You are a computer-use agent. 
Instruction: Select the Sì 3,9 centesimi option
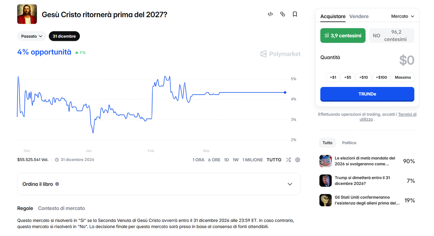point(343,36)
